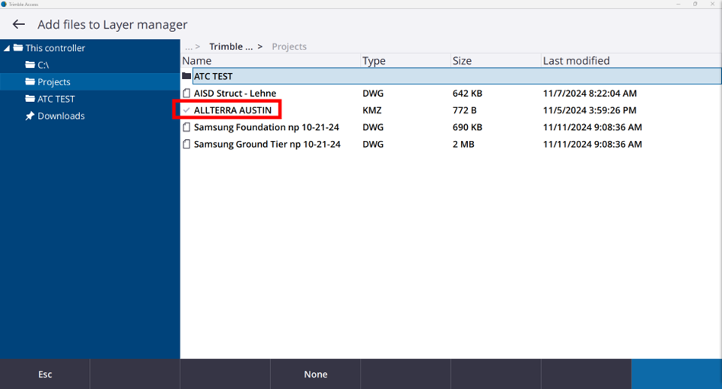Select the Projects folder in sidebar
The image size is (722, 389).
pos(54,82)
